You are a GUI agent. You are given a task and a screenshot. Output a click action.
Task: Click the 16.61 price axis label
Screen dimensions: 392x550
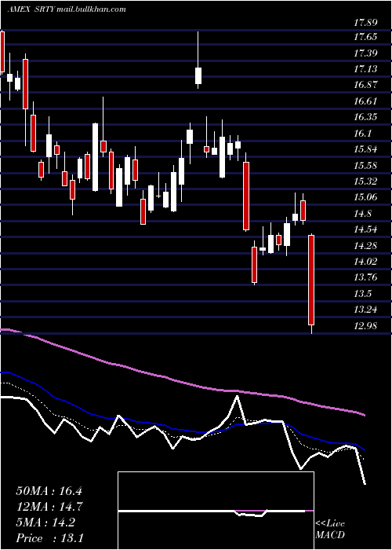click(x=365, y=101)
